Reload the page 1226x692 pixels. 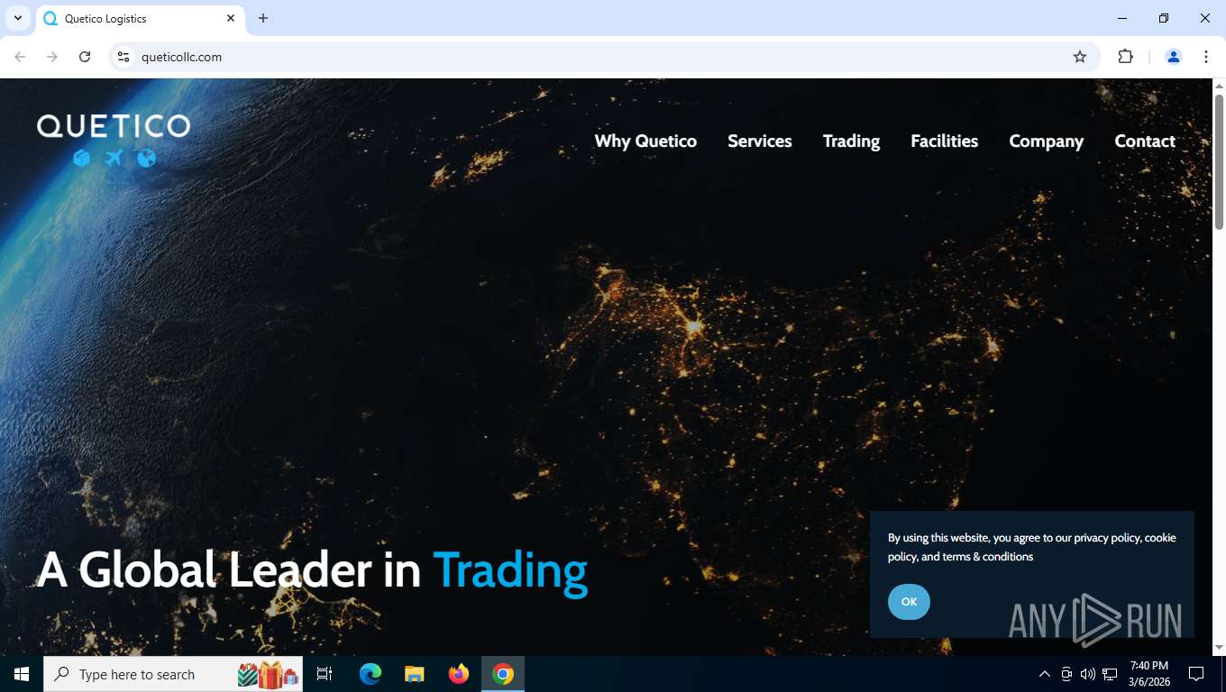pyautogui.click(x=85, y=57)
